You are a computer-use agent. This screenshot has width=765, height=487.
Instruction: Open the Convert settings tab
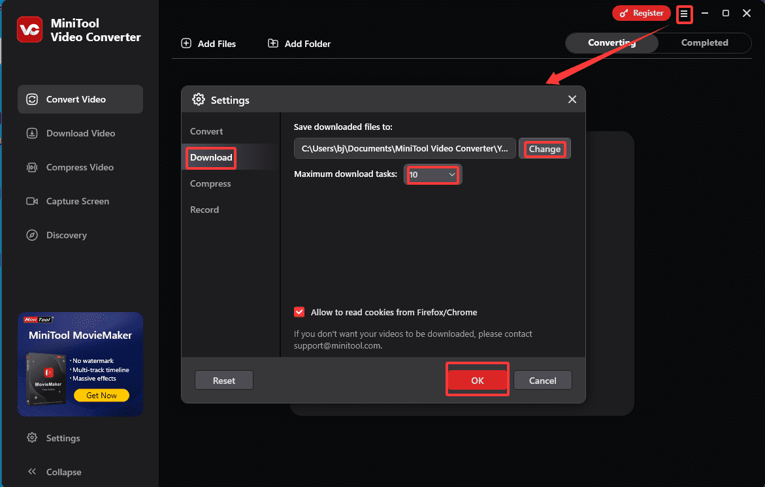click(206, 131)
